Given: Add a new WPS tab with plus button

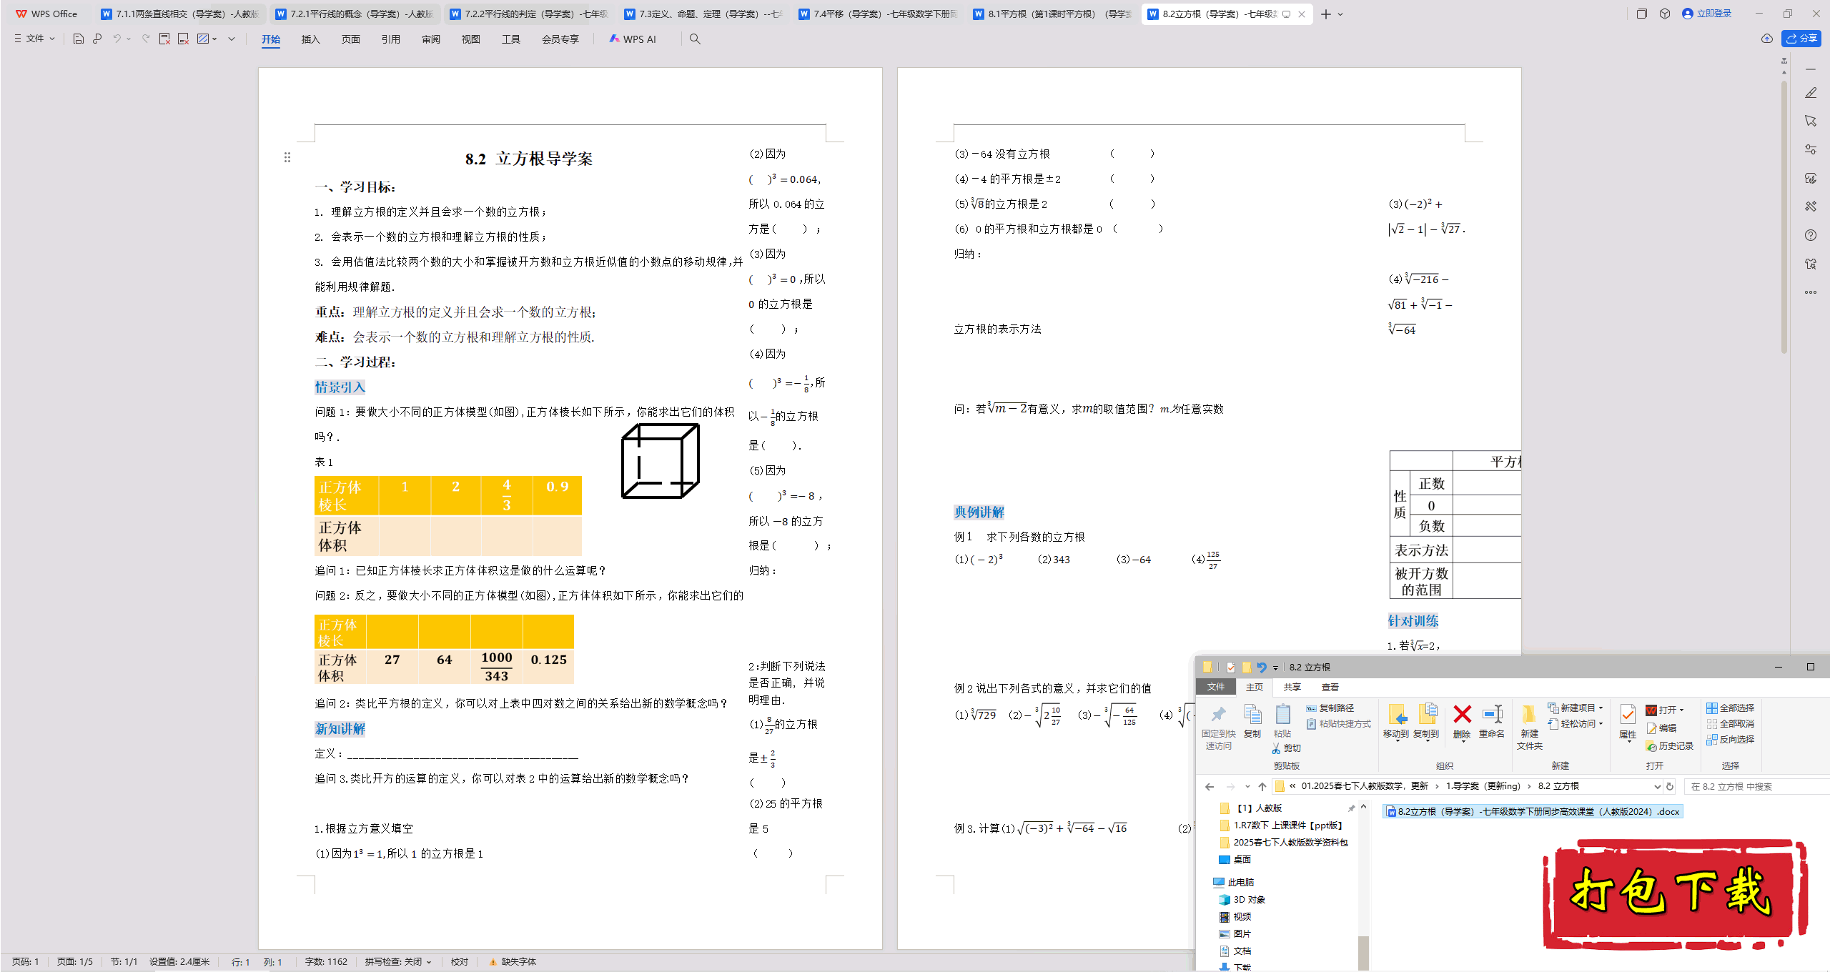Looking at the screenshot, I should click(x=1326, y=14).
